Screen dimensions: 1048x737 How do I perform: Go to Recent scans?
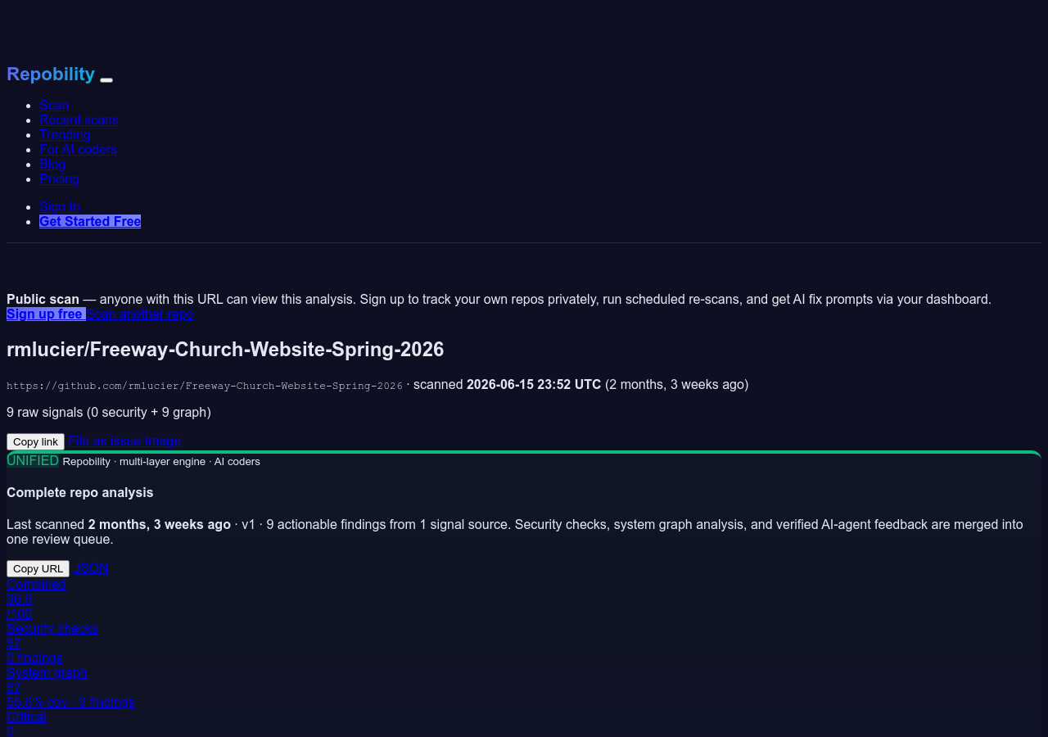pos(79,120)
